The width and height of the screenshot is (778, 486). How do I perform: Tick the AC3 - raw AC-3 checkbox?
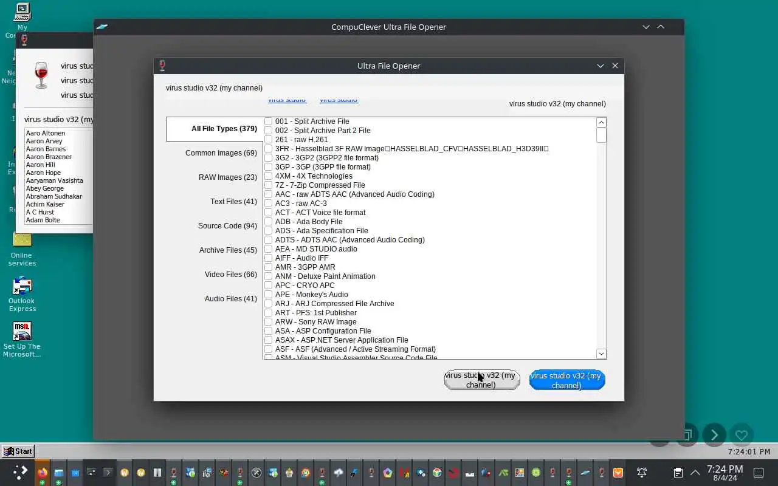pos(268,204)
